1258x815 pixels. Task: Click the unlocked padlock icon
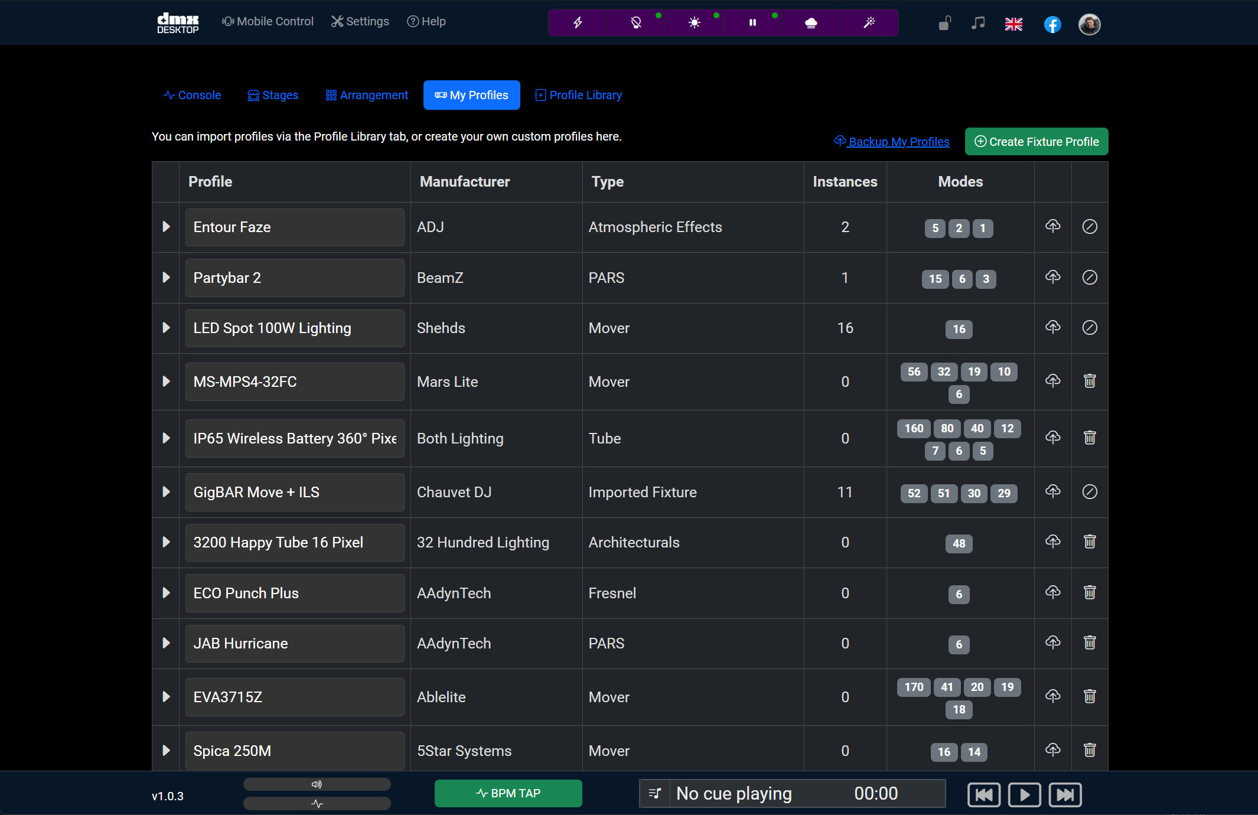point(943,24)
